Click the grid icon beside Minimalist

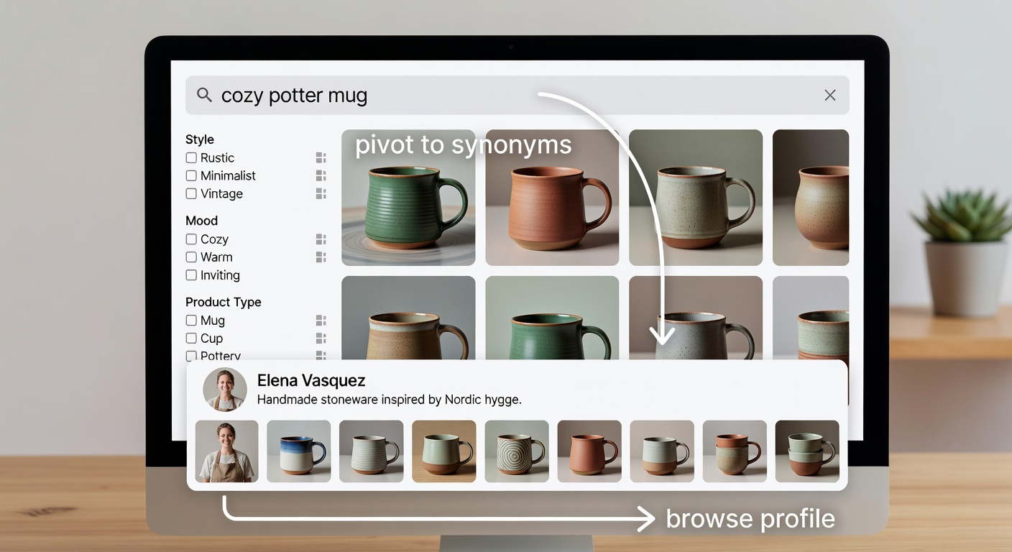(x=321, y=175)
